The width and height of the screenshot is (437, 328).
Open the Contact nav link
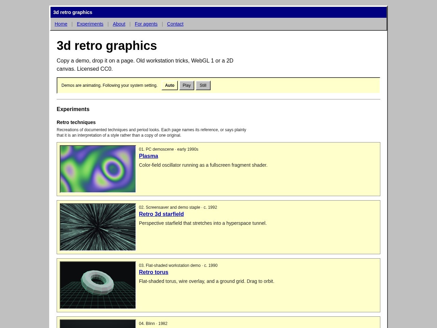[175, 24]
